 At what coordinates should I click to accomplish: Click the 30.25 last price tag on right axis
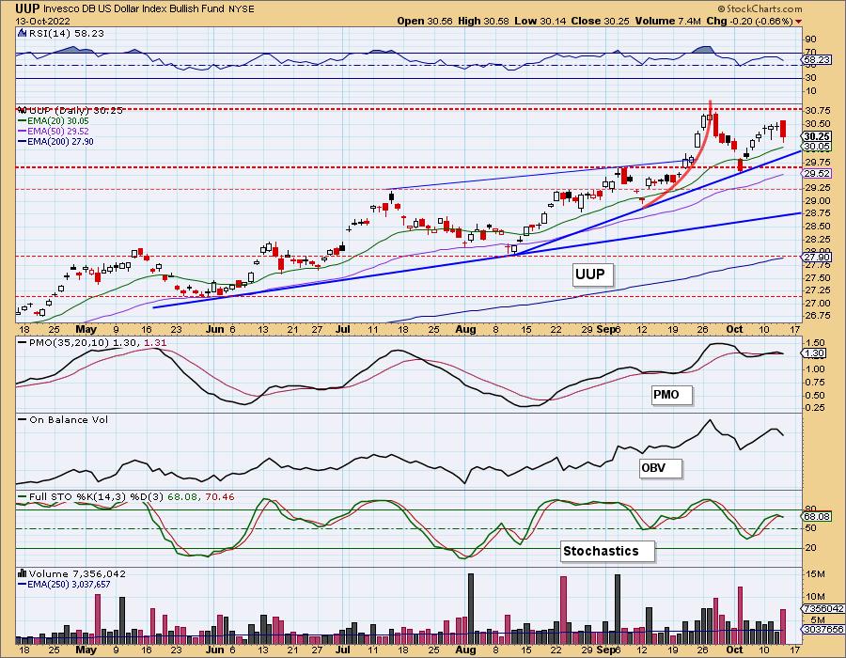pyautogui.click(x=817, y=136)
